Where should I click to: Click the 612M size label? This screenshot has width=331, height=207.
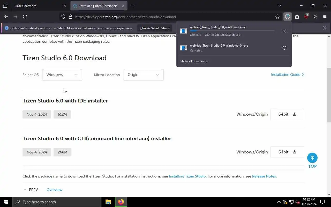(62, 114)
